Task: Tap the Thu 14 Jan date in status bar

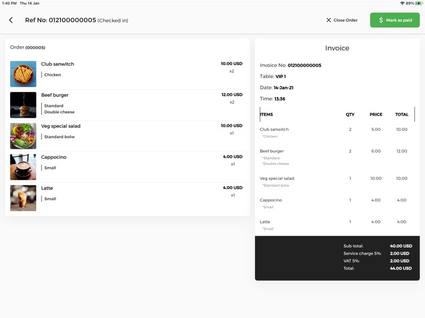Action: tap(29, 3)
